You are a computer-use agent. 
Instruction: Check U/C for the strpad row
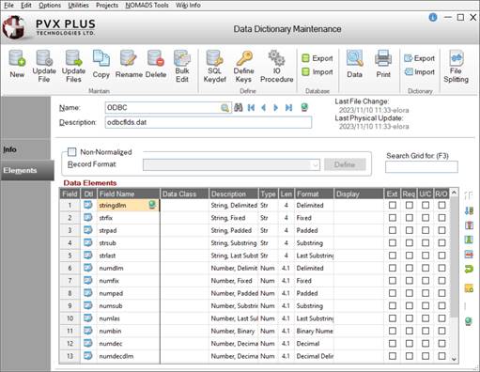pos(426,230)
